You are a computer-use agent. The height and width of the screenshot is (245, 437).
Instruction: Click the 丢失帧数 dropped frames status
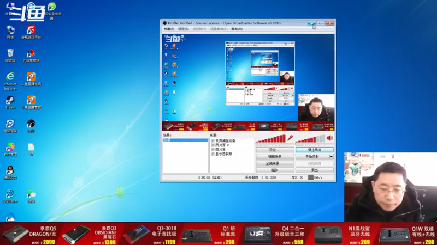(261, 177)
